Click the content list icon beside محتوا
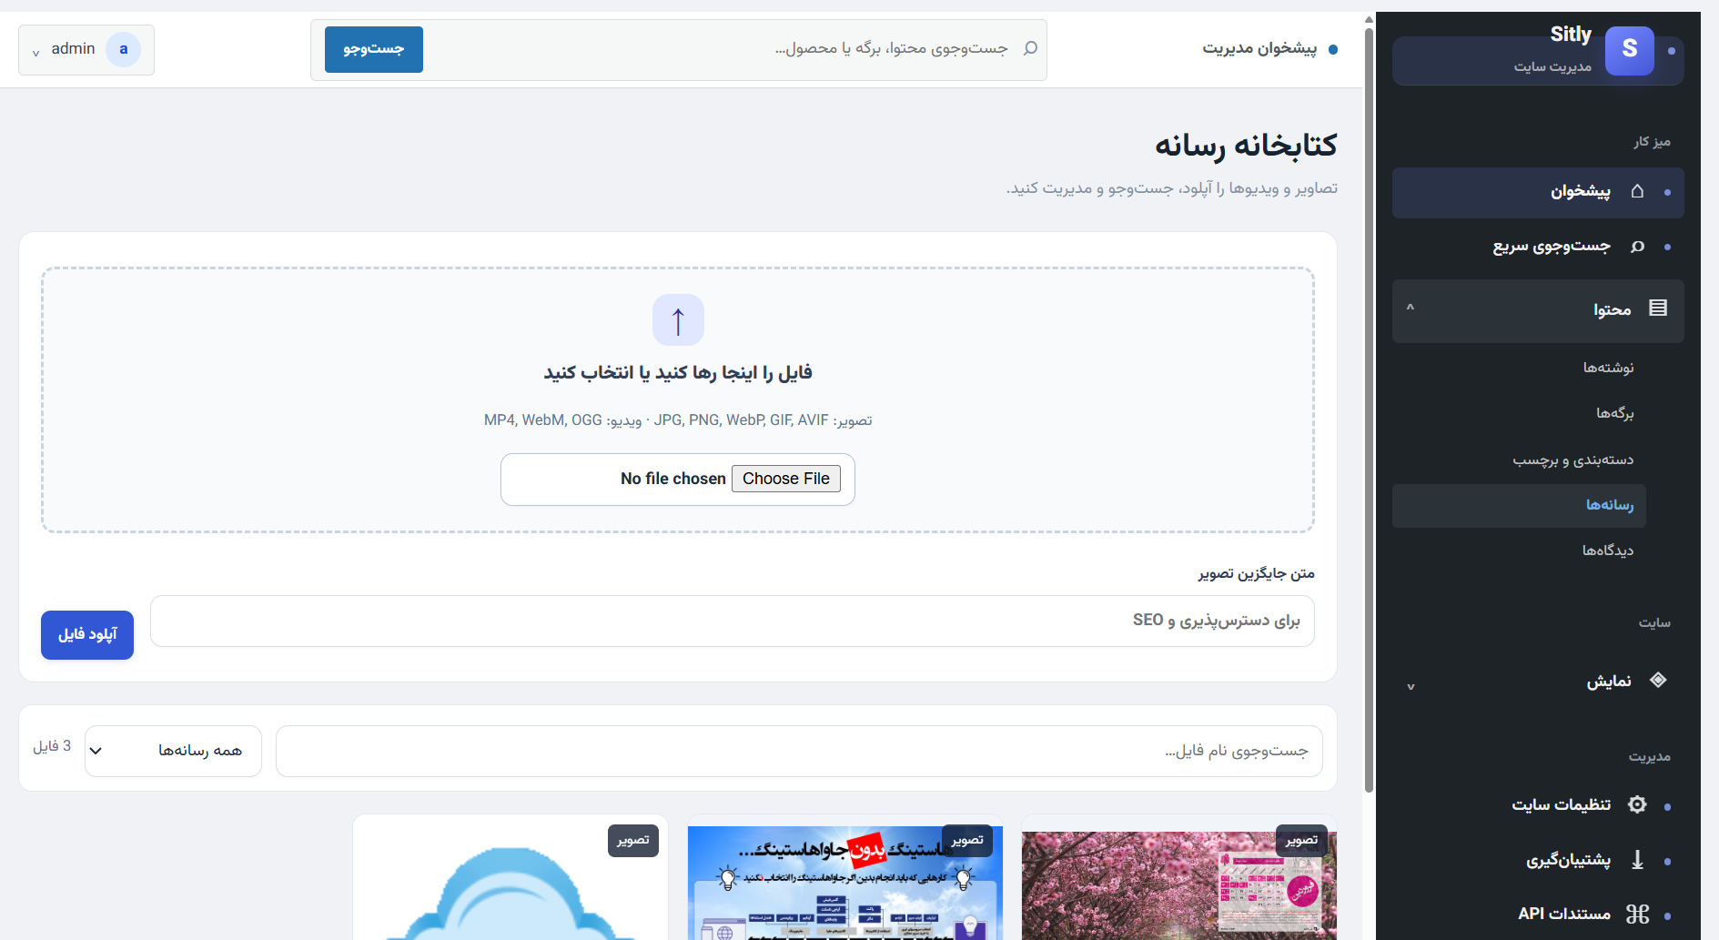 coord(1658,308)
